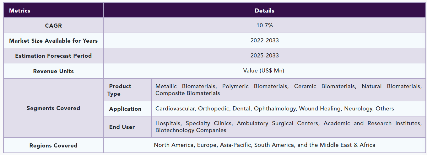Select the End User sub-label
Image resolution: width=427 pixels, height=155 pixels.
tap(122, 127)
